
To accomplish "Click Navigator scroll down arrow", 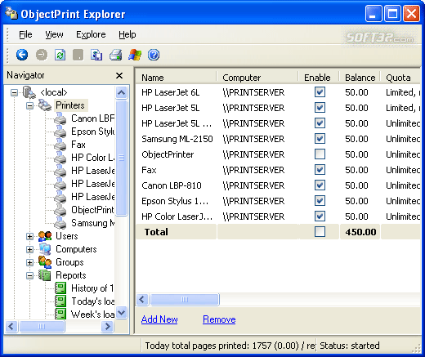I will 121,313.
